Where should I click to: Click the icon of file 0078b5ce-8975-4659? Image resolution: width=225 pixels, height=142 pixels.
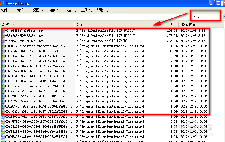pos(3,71)
